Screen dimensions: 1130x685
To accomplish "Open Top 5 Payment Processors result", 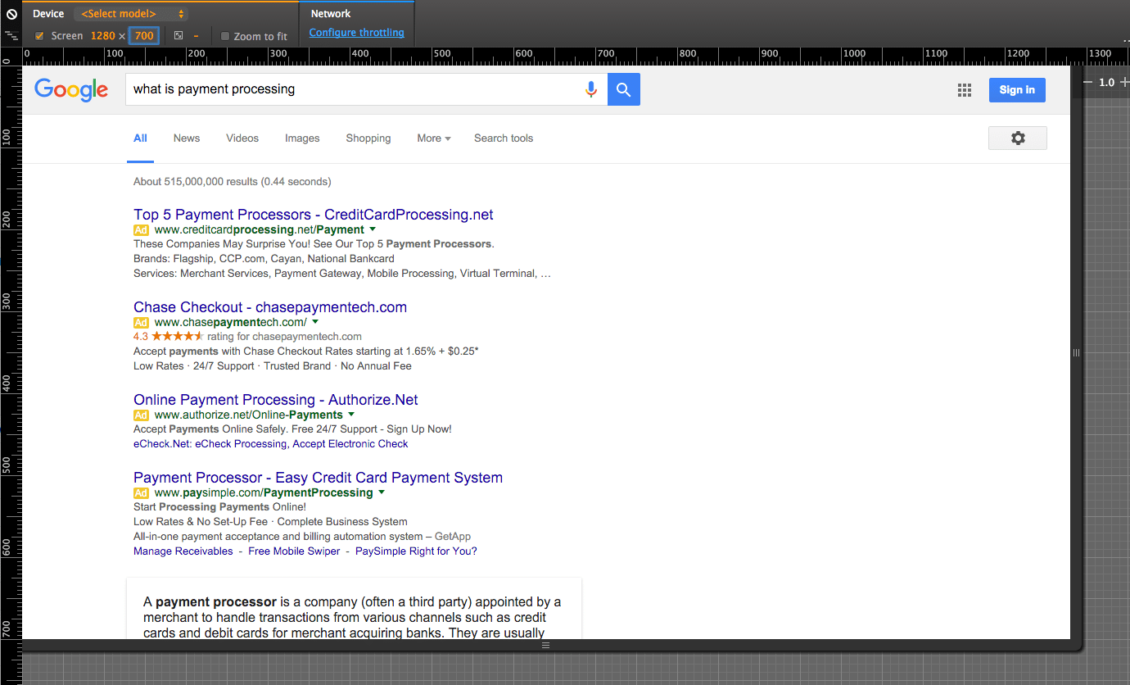I will (314, 215).
